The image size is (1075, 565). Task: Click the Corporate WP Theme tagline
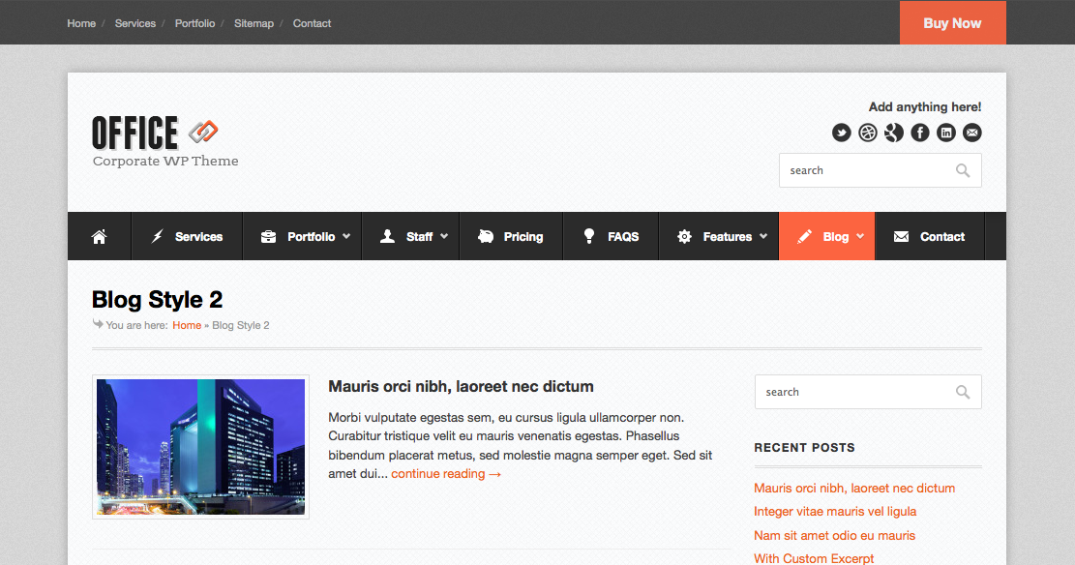[x=165, y=162]
